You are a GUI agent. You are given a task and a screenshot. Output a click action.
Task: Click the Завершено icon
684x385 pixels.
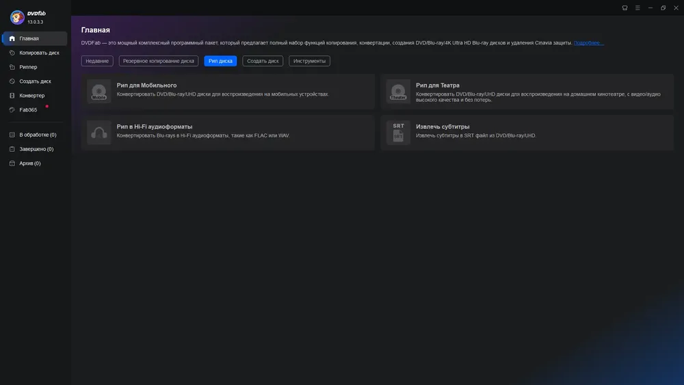(x=12, y=149)
